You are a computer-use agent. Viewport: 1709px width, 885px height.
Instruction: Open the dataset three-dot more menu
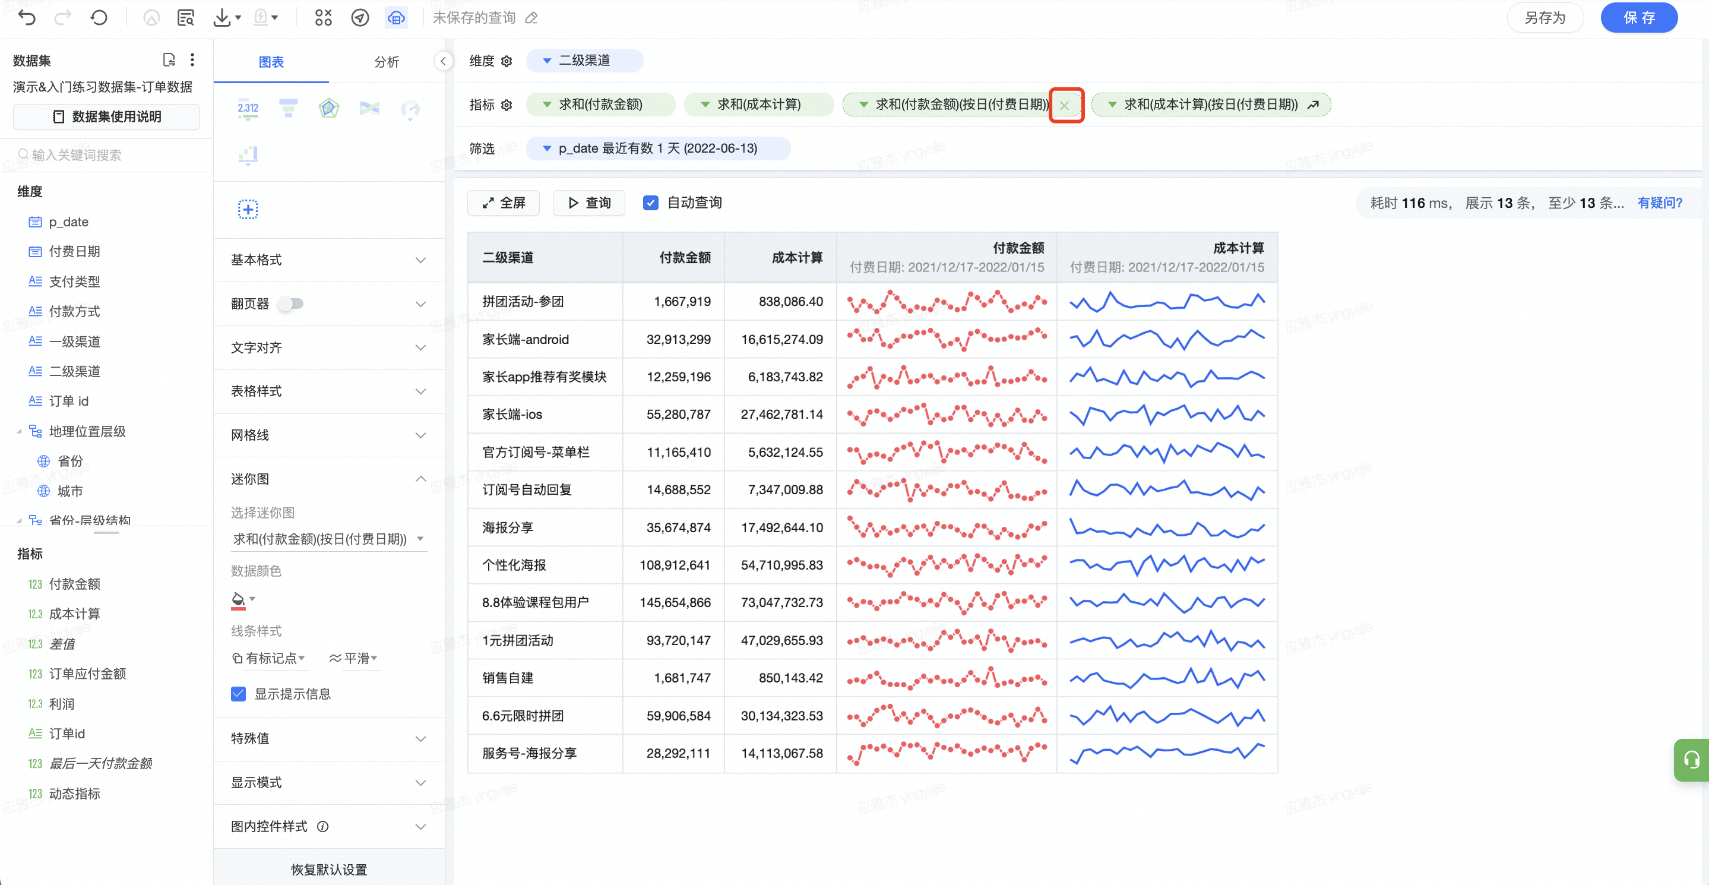point(192,61)
